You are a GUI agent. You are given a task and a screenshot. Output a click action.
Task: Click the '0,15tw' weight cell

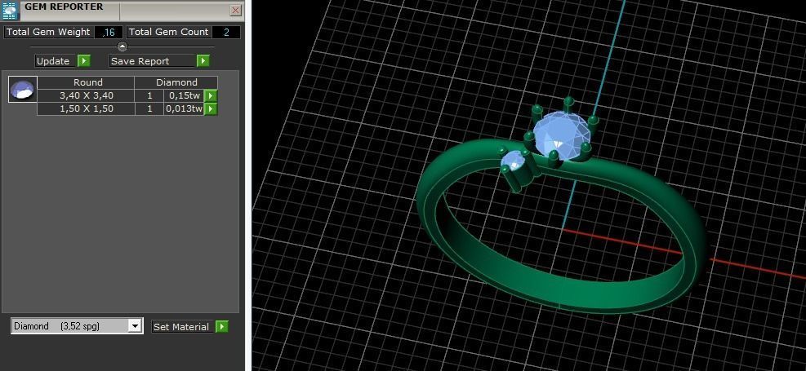(x=184, y=95)
